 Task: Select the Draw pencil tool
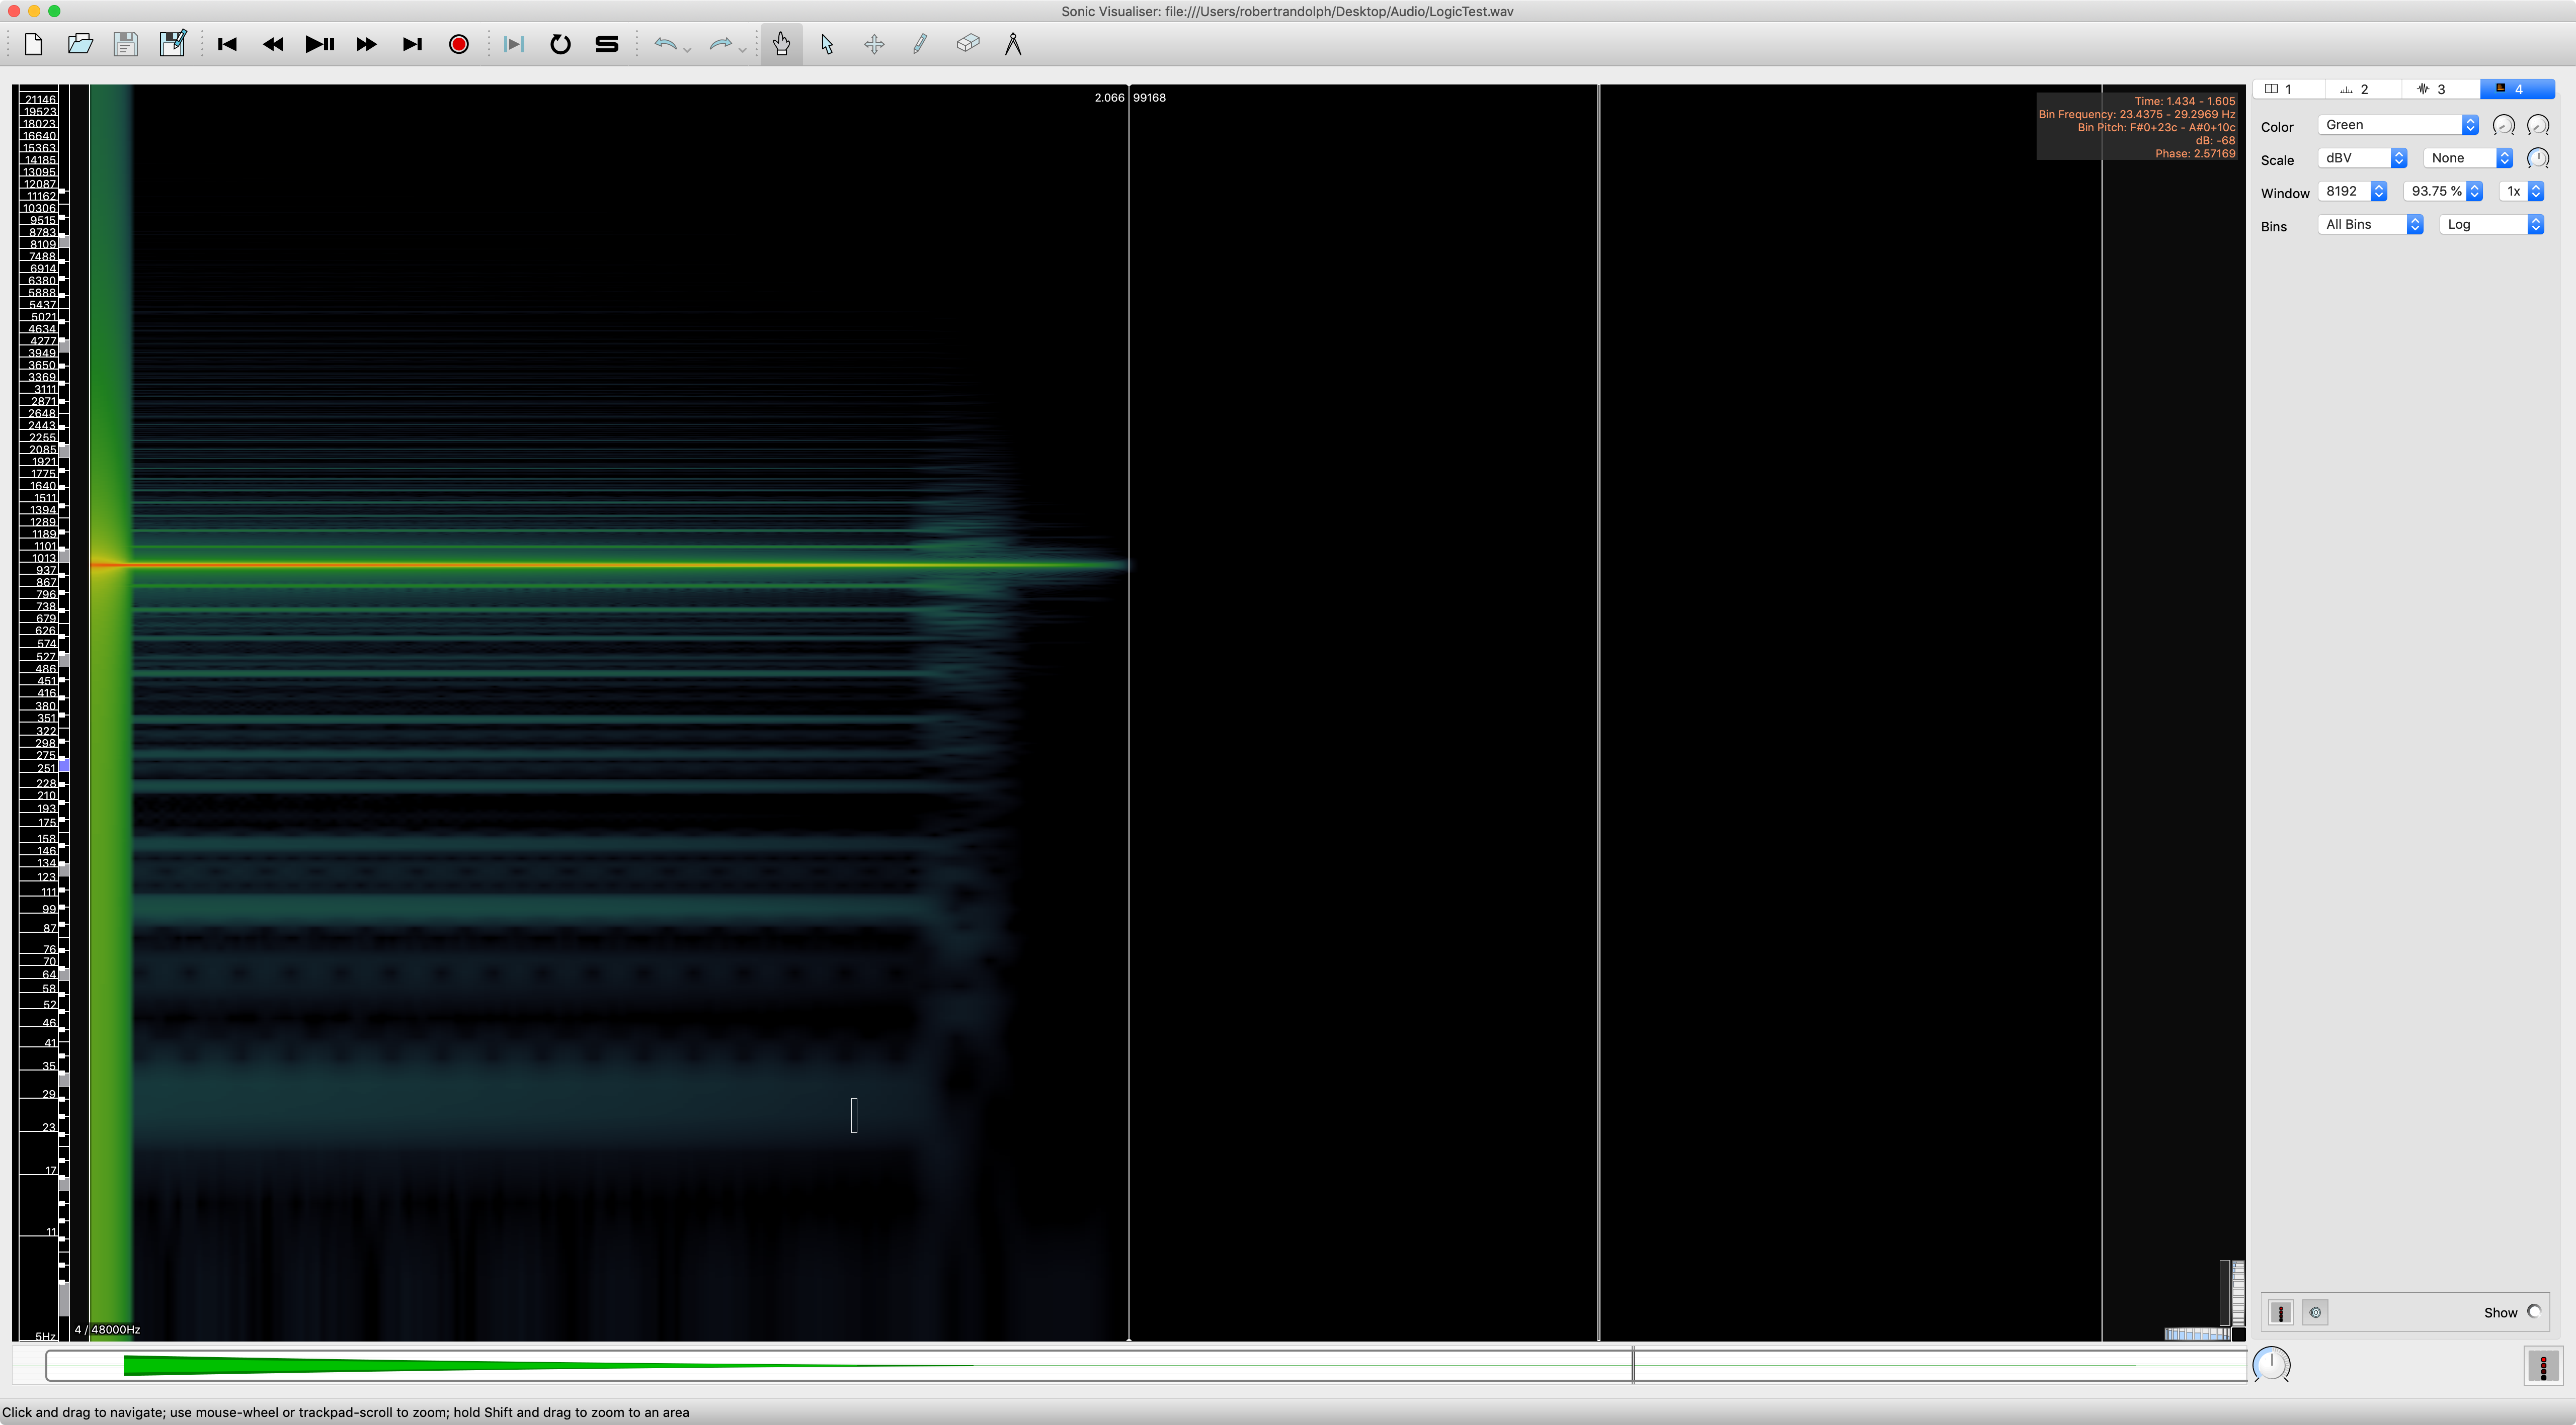point(920,44)
